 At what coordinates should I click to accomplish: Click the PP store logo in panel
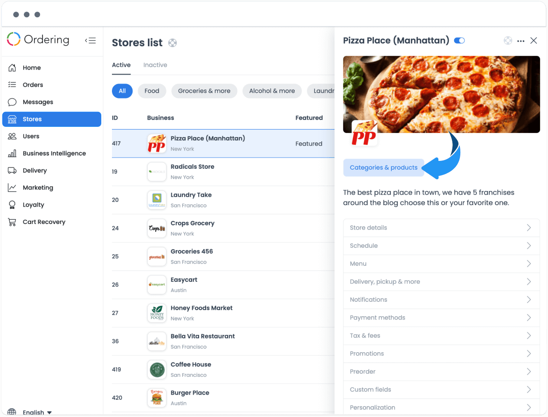click(x=364, y=133)
